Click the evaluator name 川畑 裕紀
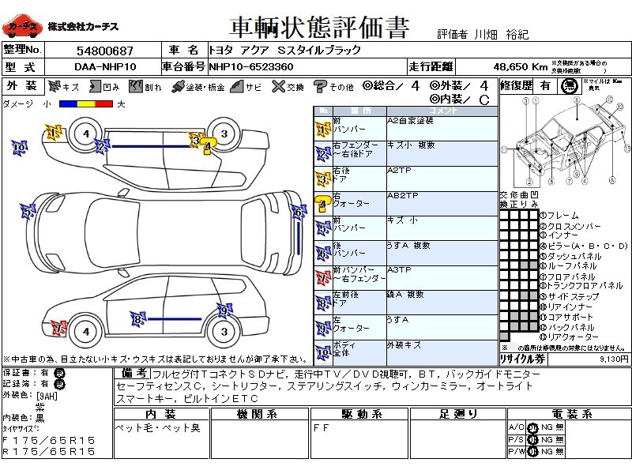The width and height of the screenshot is (632, 474). click(501, 35)
